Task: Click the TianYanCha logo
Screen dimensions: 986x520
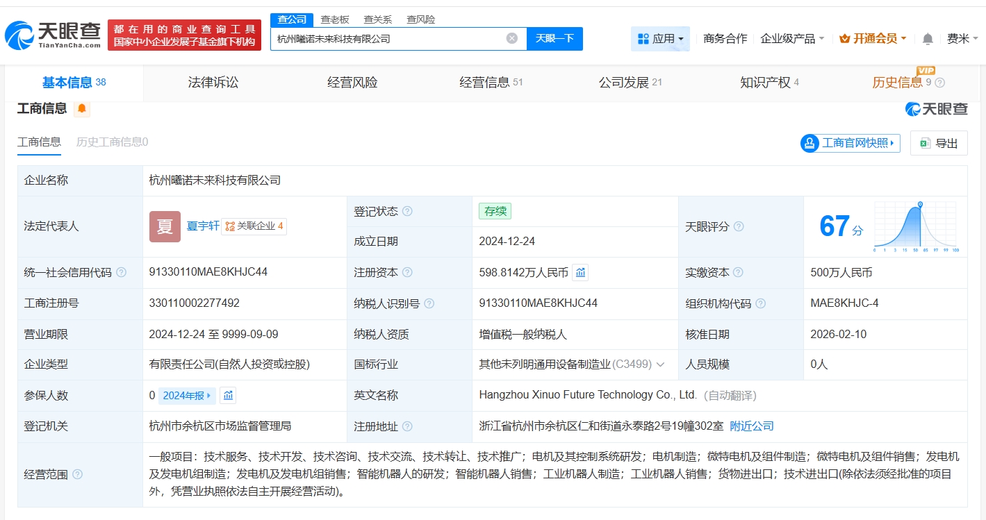Action: (53, 35)
